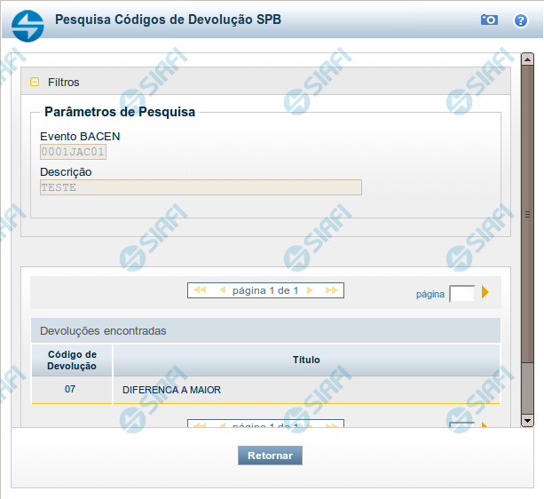Viewport: 544px width, 499px height.
Task: Click the Evento BACEN field
Action: (74, 152)
